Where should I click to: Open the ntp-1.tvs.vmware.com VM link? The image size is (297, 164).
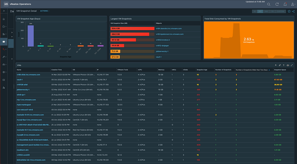click(x=26, y=100)
